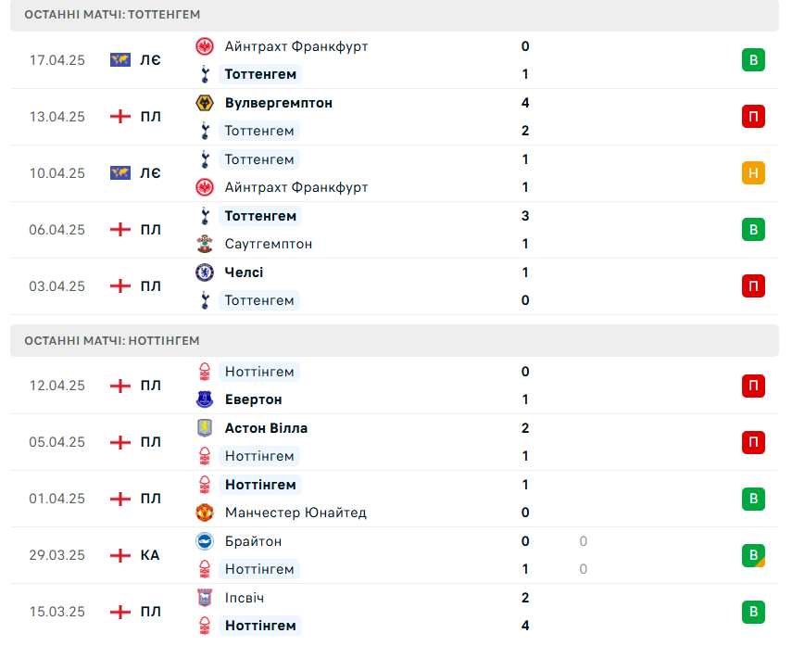Click the Aston Villa crest icon
This screenshot has width=792, height=646.
point(205,428)
